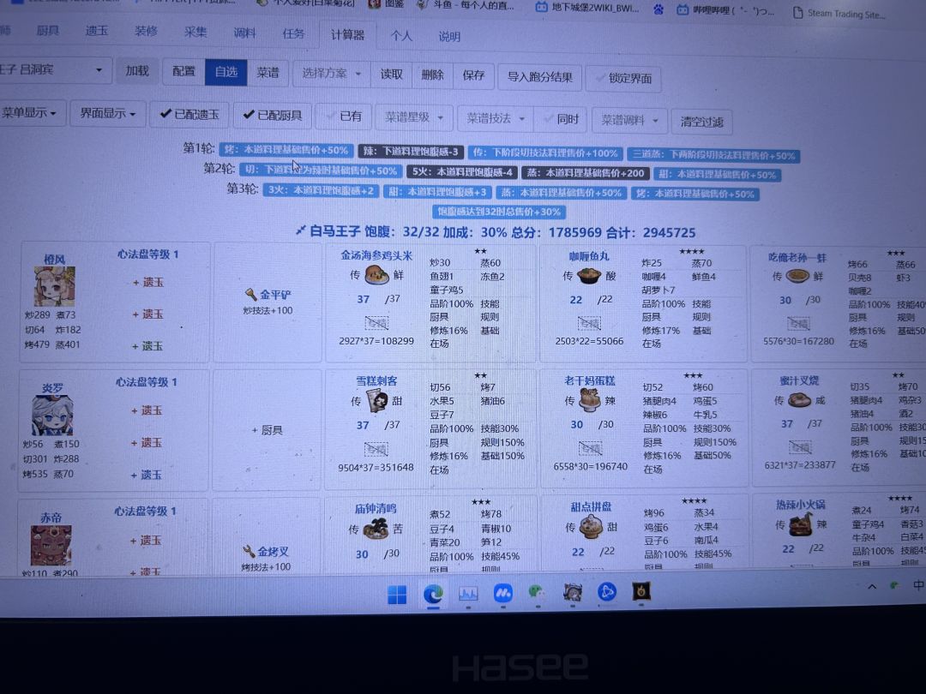Expand the 菜单显示 dropdown

coord(30,112)
